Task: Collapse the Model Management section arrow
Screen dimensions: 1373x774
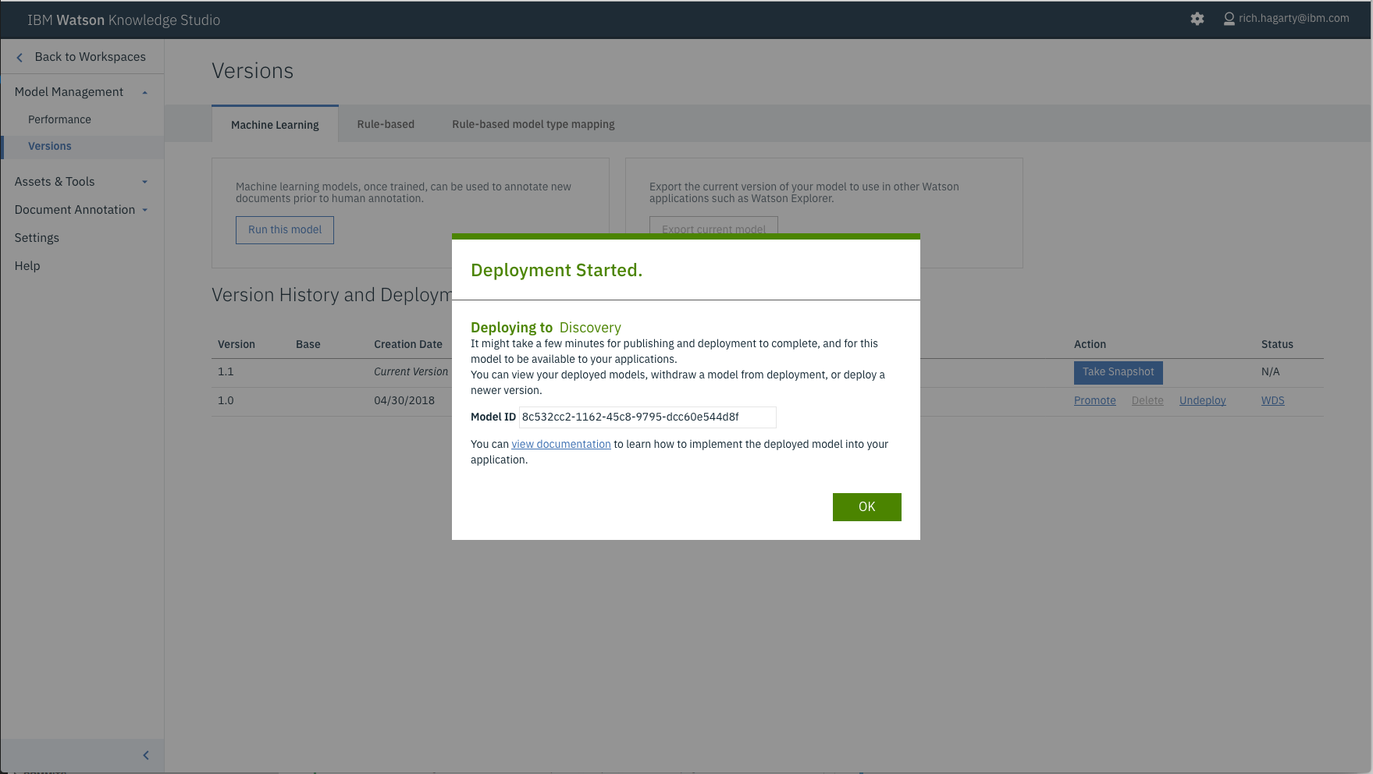Action: point(144,92)
